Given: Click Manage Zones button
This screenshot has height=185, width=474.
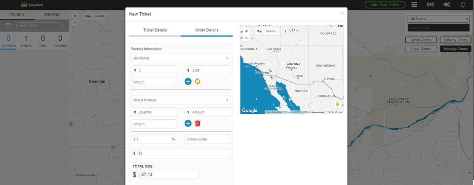Looking at the screenshot, I should click(455, 49).
